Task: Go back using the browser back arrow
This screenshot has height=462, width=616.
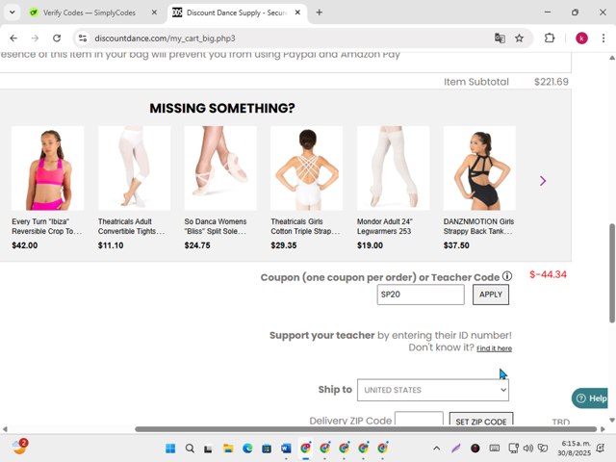Action: coord(13,38)
